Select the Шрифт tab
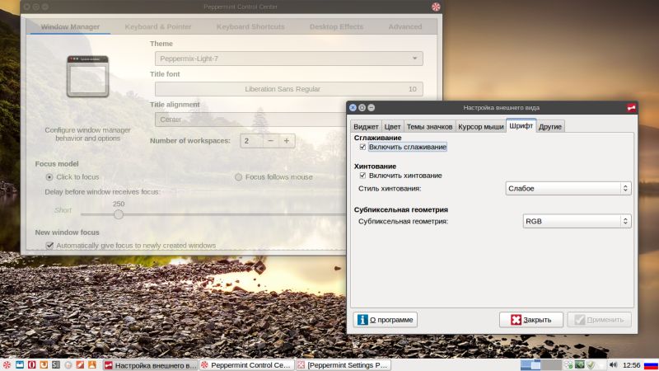The width and height of the screenshot is (659, 371). point(521,126)
